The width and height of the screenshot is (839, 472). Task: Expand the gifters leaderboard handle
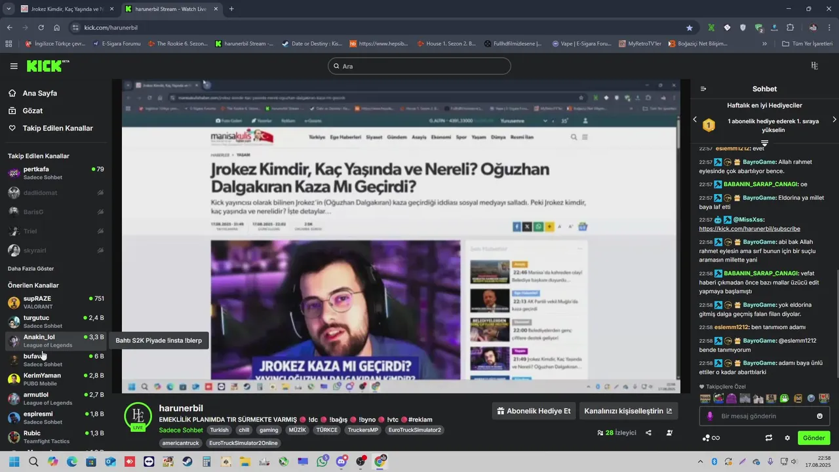click(x=764, y=142)
